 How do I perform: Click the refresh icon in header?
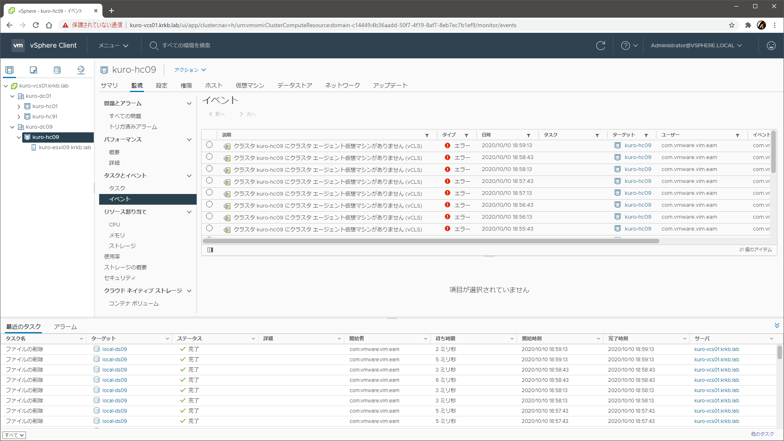[601, 46]
